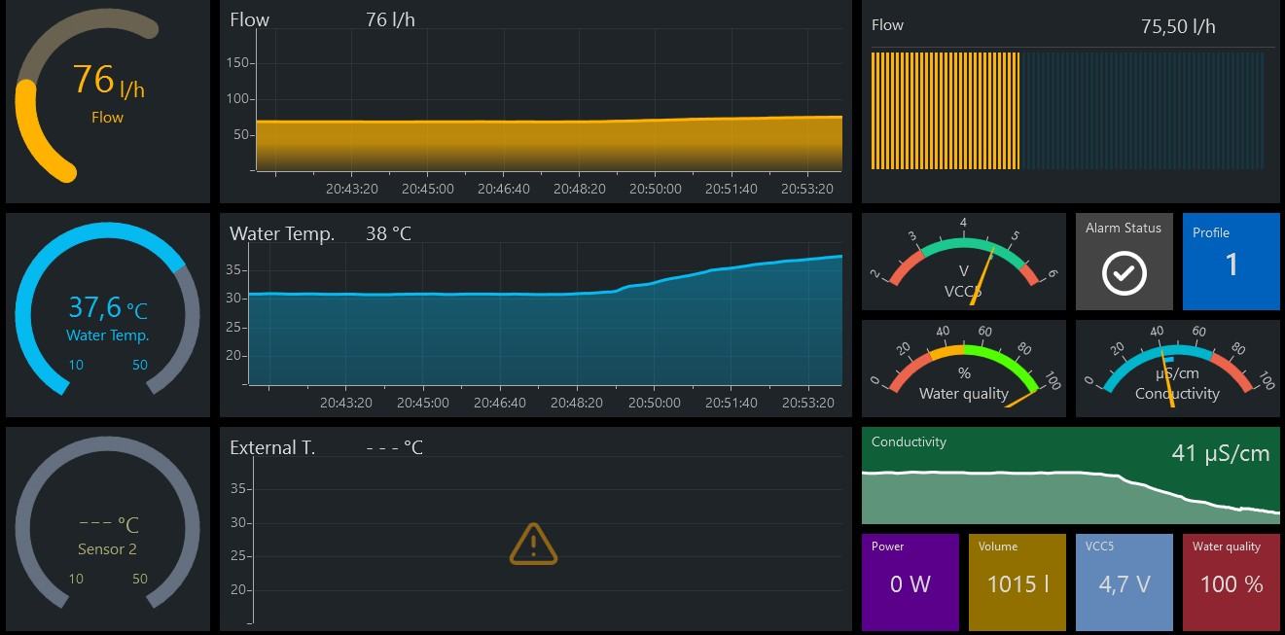Click the Flow chart title text
The width and height of the screenshot is (1285, 635).
pos(250,20)
